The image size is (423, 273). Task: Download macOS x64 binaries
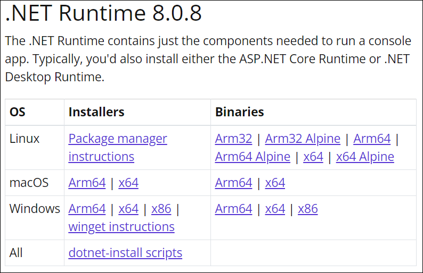(x=275, y=183)
